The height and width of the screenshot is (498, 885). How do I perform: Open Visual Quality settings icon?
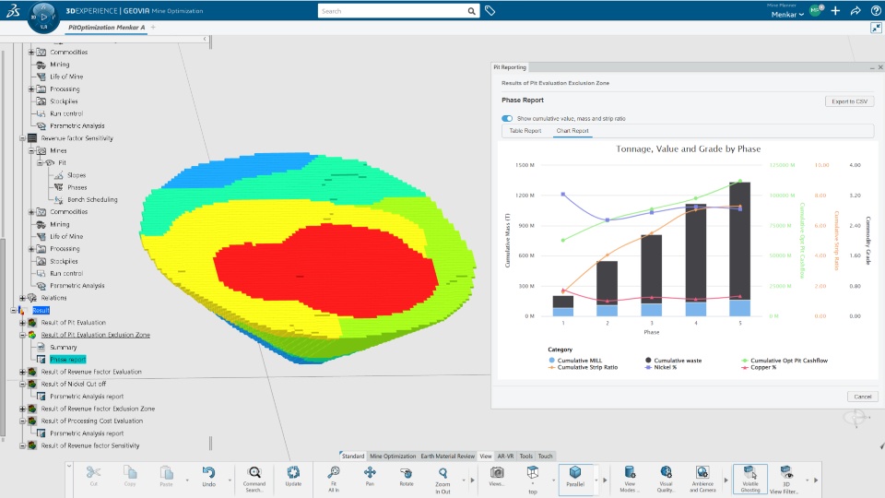(x=666, y=472)
